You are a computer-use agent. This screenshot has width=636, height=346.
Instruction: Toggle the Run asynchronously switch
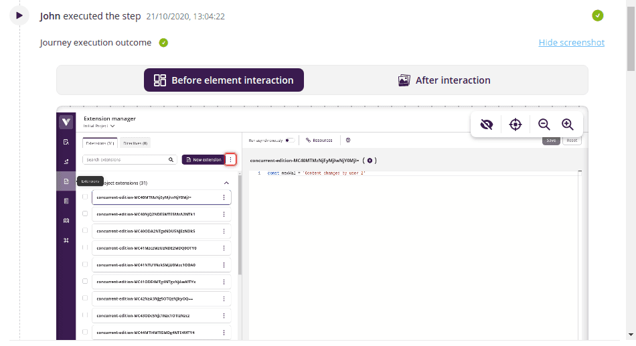pyautogui.click(x=290, y=141)
